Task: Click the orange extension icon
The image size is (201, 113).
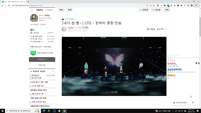Action: [x=158, y=5]
